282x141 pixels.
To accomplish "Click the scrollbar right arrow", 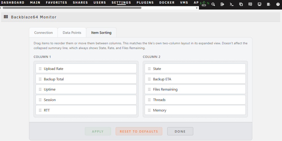I will tap(197, 8).
